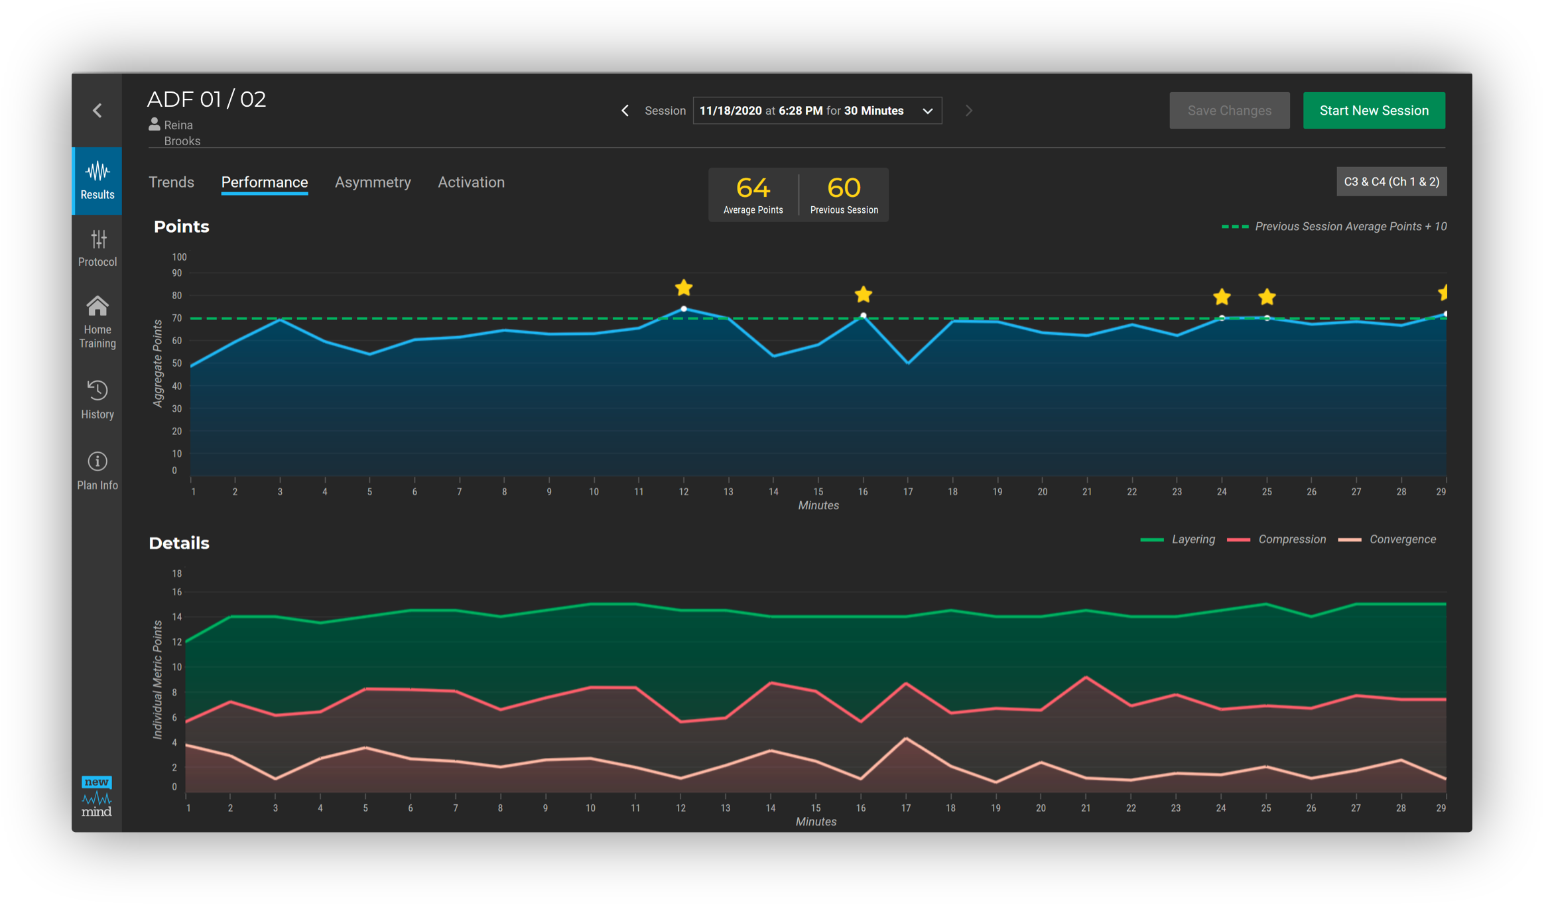Open the C3 & C4 channel selector
The image size is (1544, 905).
[1391, 182]
